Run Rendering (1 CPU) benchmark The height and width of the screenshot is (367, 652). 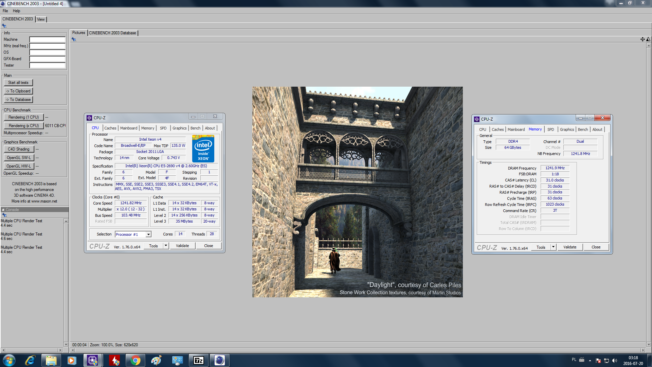(x=24, y=117)
